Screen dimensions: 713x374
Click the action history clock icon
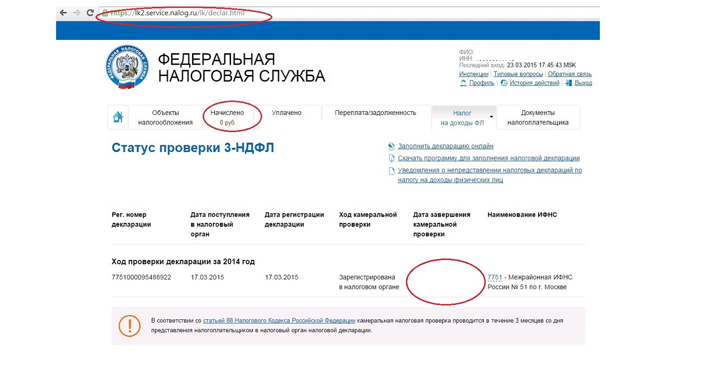pos(504,83)
